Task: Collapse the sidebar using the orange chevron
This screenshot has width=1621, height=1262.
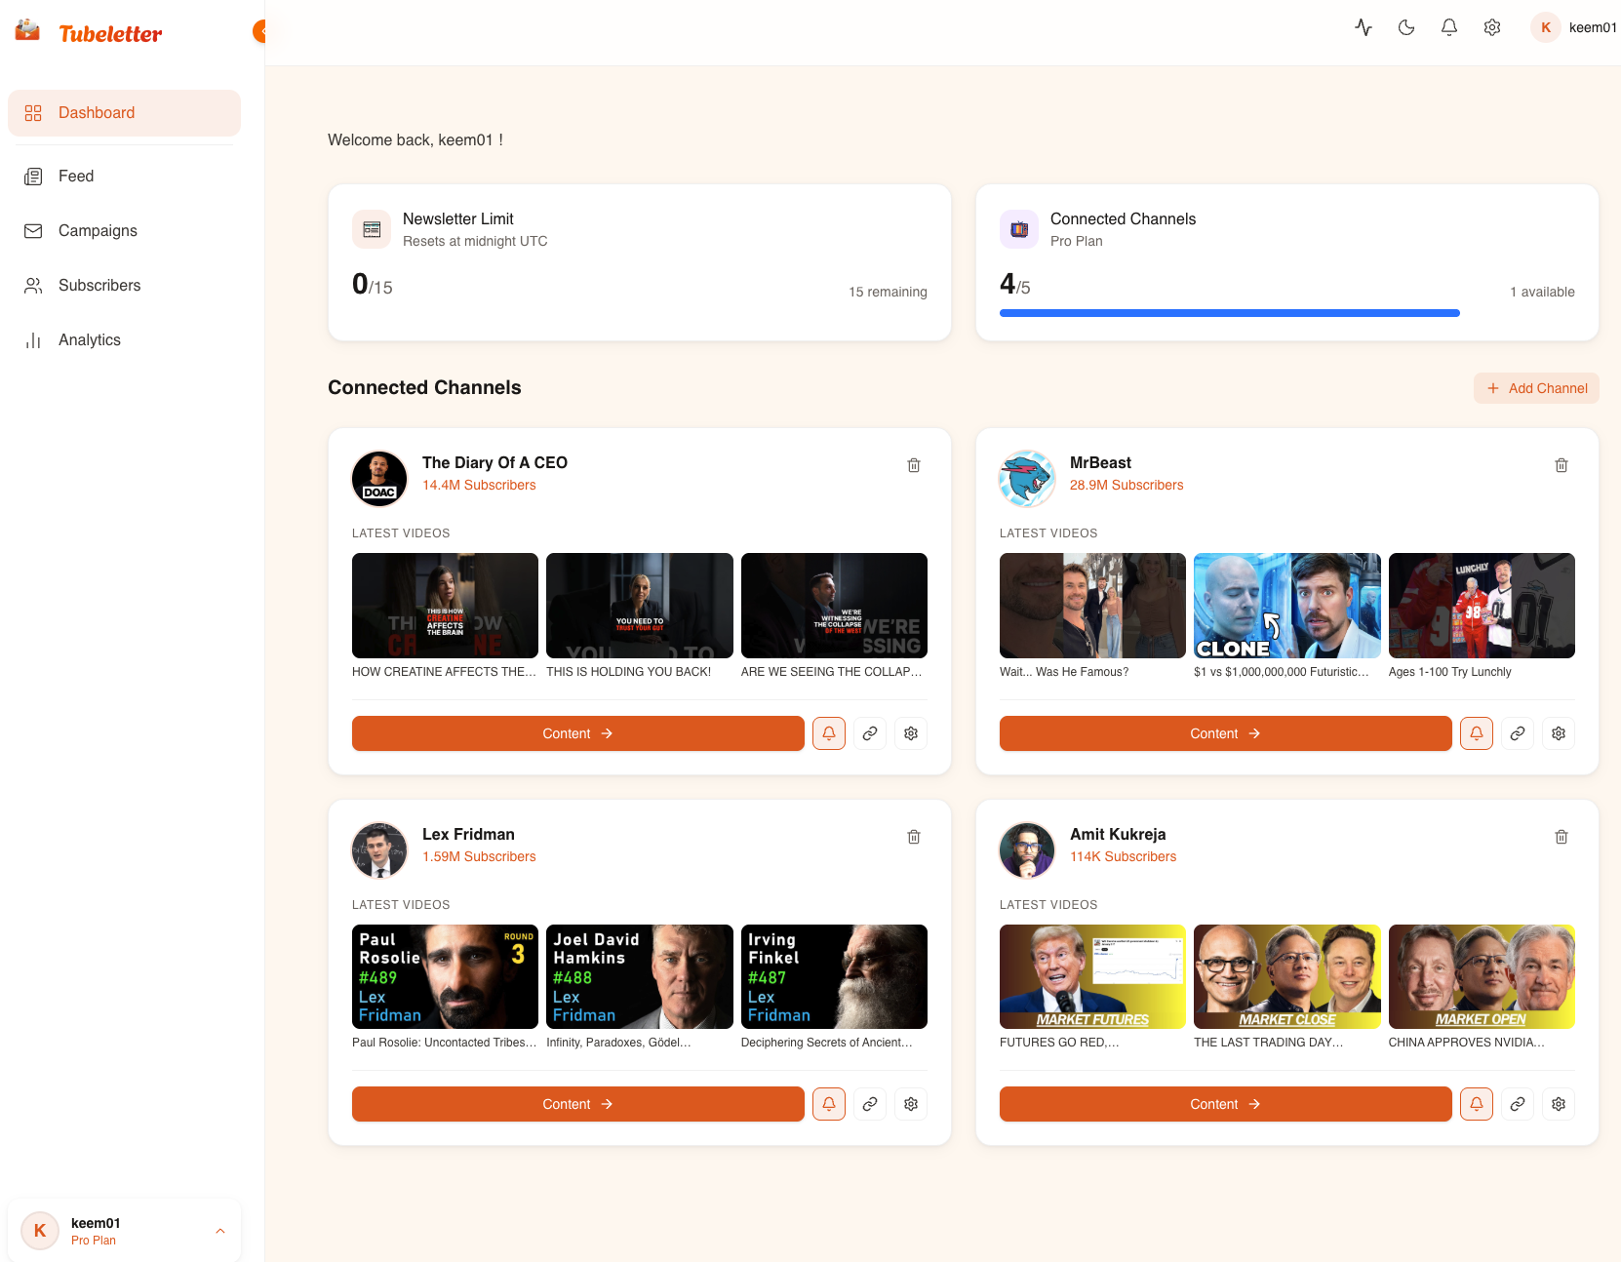Action: coord(259,30)
